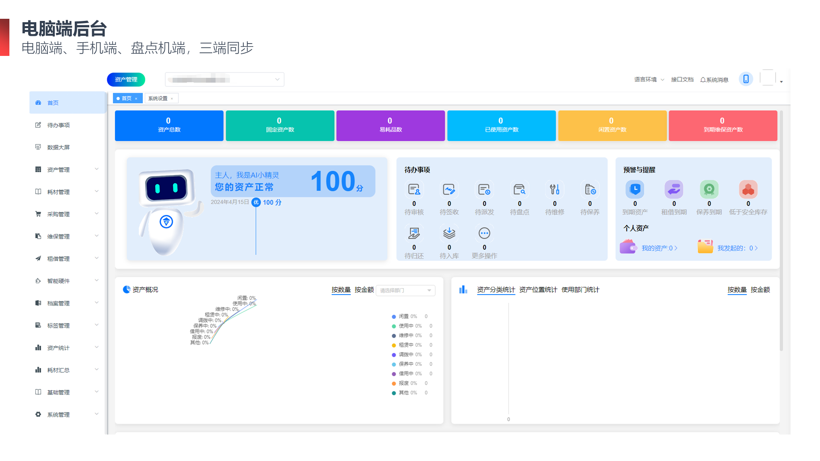Click the 待入库 stock-in icon

pos(449,233)
